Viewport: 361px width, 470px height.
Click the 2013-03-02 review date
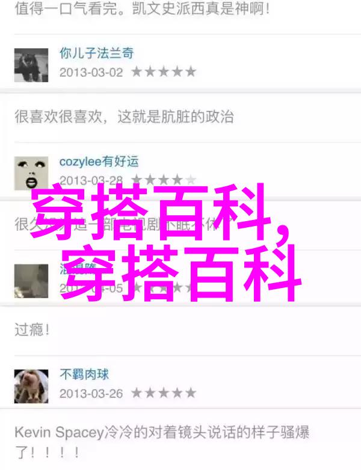[x=91, y=73]
